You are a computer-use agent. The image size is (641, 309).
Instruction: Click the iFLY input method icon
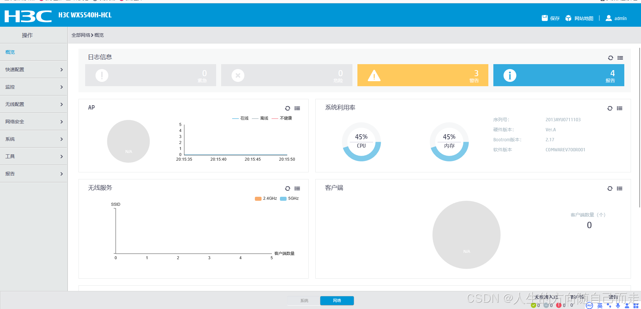(589, 305)
